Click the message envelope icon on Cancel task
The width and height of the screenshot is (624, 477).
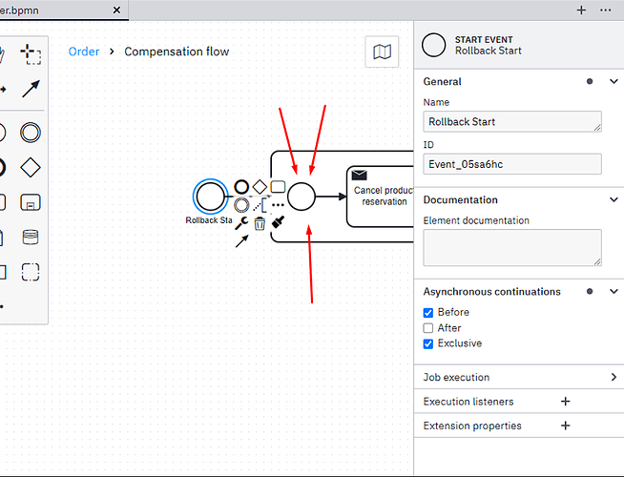360,175
